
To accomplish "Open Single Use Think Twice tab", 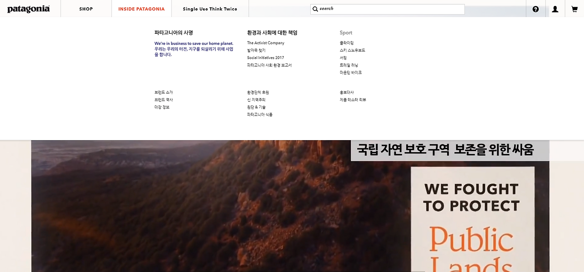I will (210, 9).
